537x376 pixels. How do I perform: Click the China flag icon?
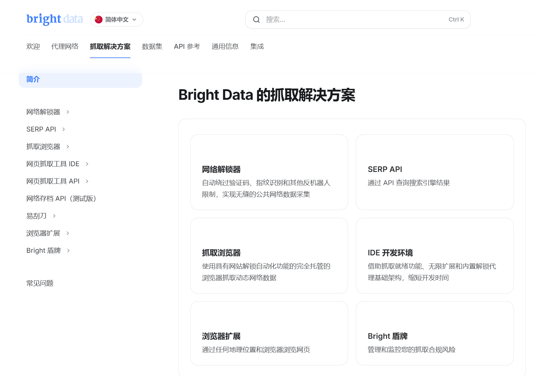99,20
